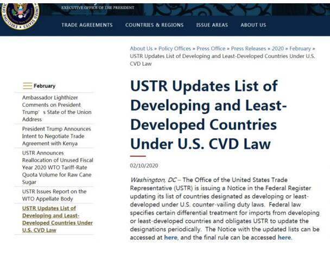Go to Press Office breadcrumb link
The width and height of the screenshot is (330, 263).
tap(211, 49)
